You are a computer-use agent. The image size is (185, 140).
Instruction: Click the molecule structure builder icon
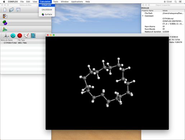coord(5,36)
